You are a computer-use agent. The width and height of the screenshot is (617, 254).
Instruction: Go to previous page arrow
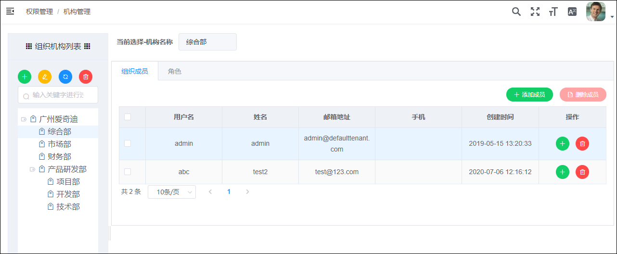[x=210, y=191]
